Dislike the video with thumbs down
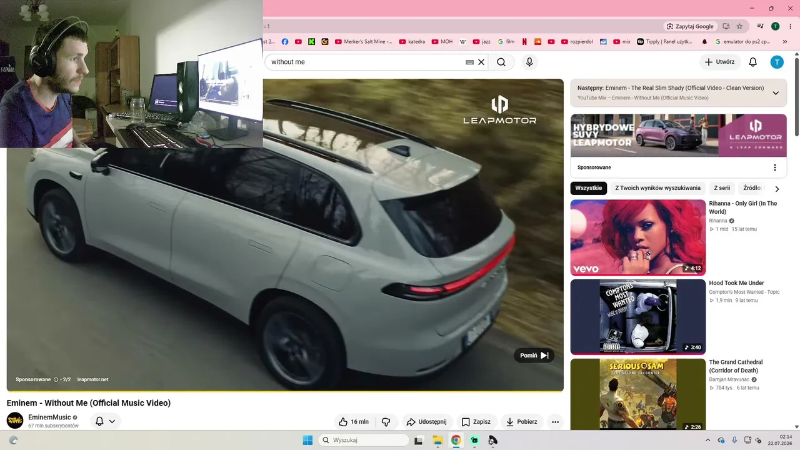This screenshot has width=800, height=450. click(386, 422)
